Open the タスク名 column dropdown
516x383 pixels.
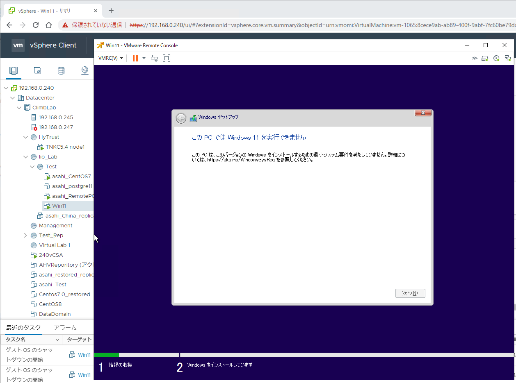(57, 340)
